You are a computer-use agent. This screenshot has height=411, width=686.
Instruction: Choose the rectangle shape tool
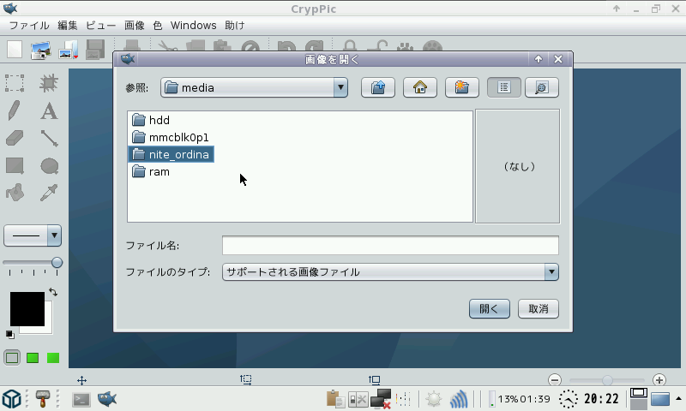15,166
